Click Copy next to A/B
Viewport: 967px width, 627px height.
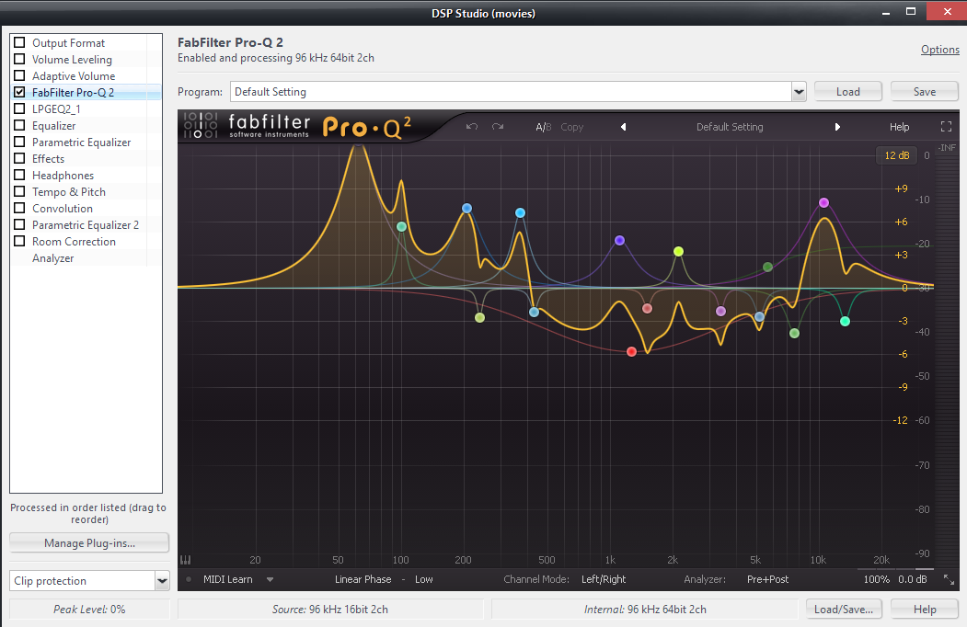click(x=571, y=127)
